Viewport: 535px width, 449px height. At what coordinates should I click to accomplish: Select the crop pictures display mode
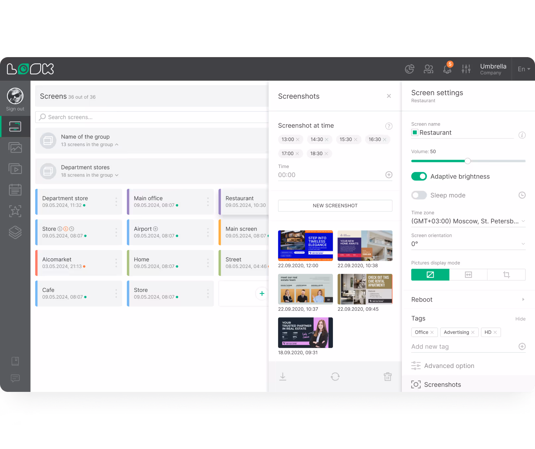pos(506,275)
